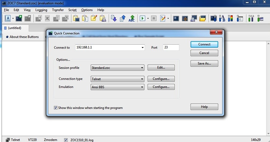The width and height of the screenshot is (270, 142).
Task: Click the clipboard with pencil edit icon
Action: [x=94, y=18]
